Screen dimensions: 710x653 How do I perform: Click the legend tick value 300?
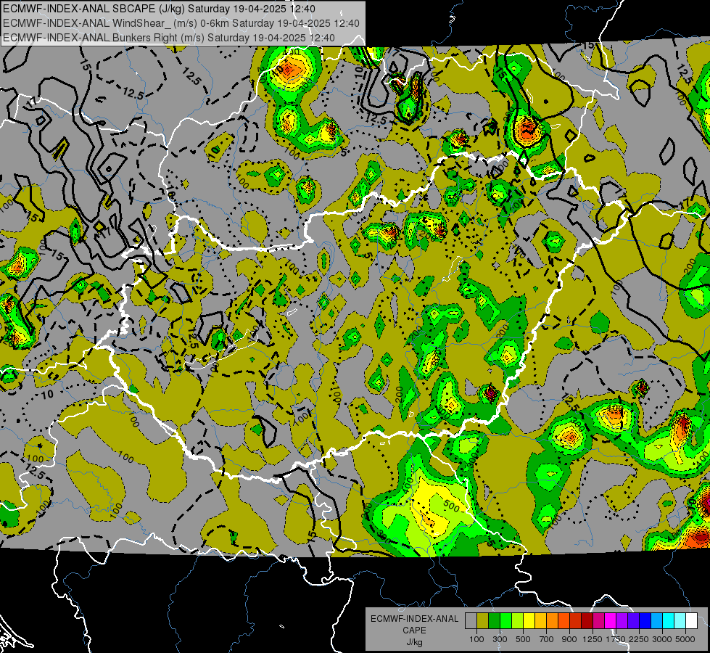[500, 639]
